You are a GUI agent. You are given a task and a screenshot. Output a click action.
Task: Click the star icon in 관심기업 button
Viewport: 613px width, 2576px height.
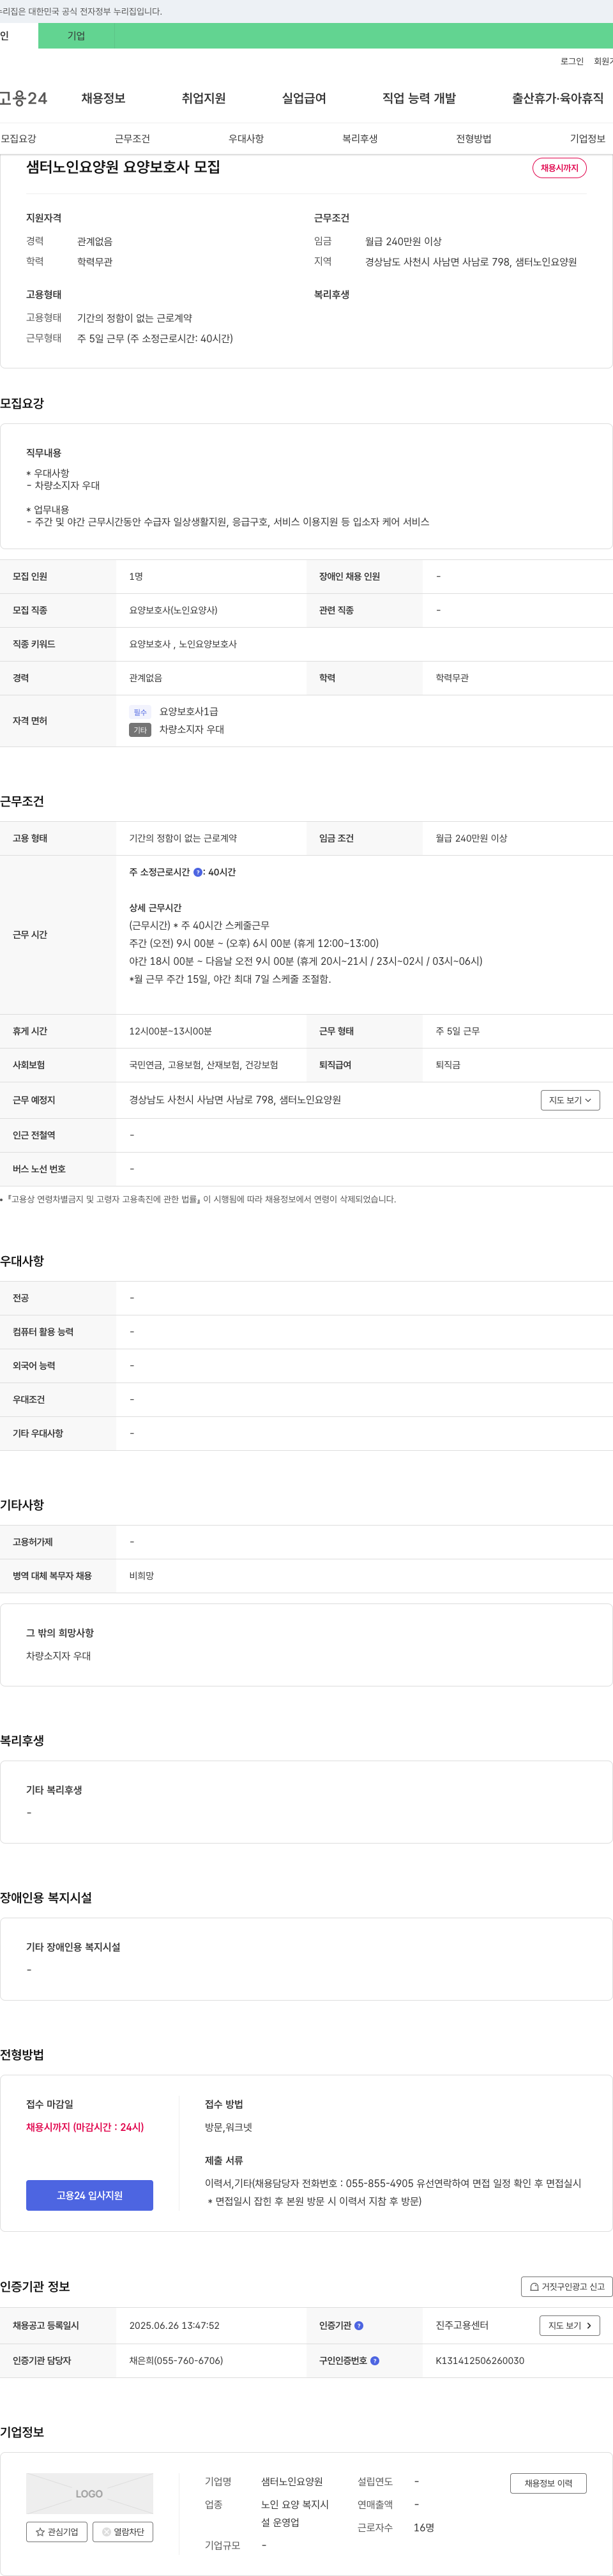(x=40, y=2532)
